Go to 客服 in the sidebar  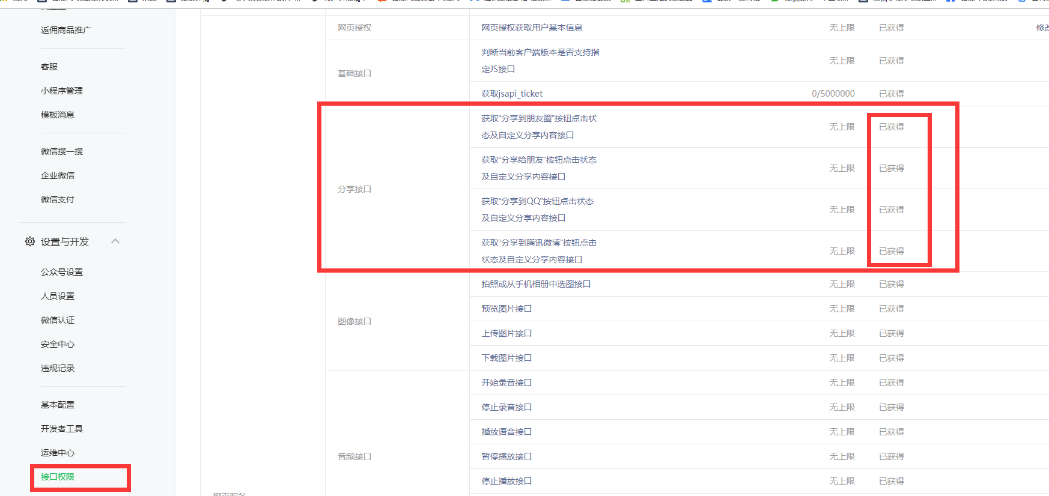pos(49,67)
